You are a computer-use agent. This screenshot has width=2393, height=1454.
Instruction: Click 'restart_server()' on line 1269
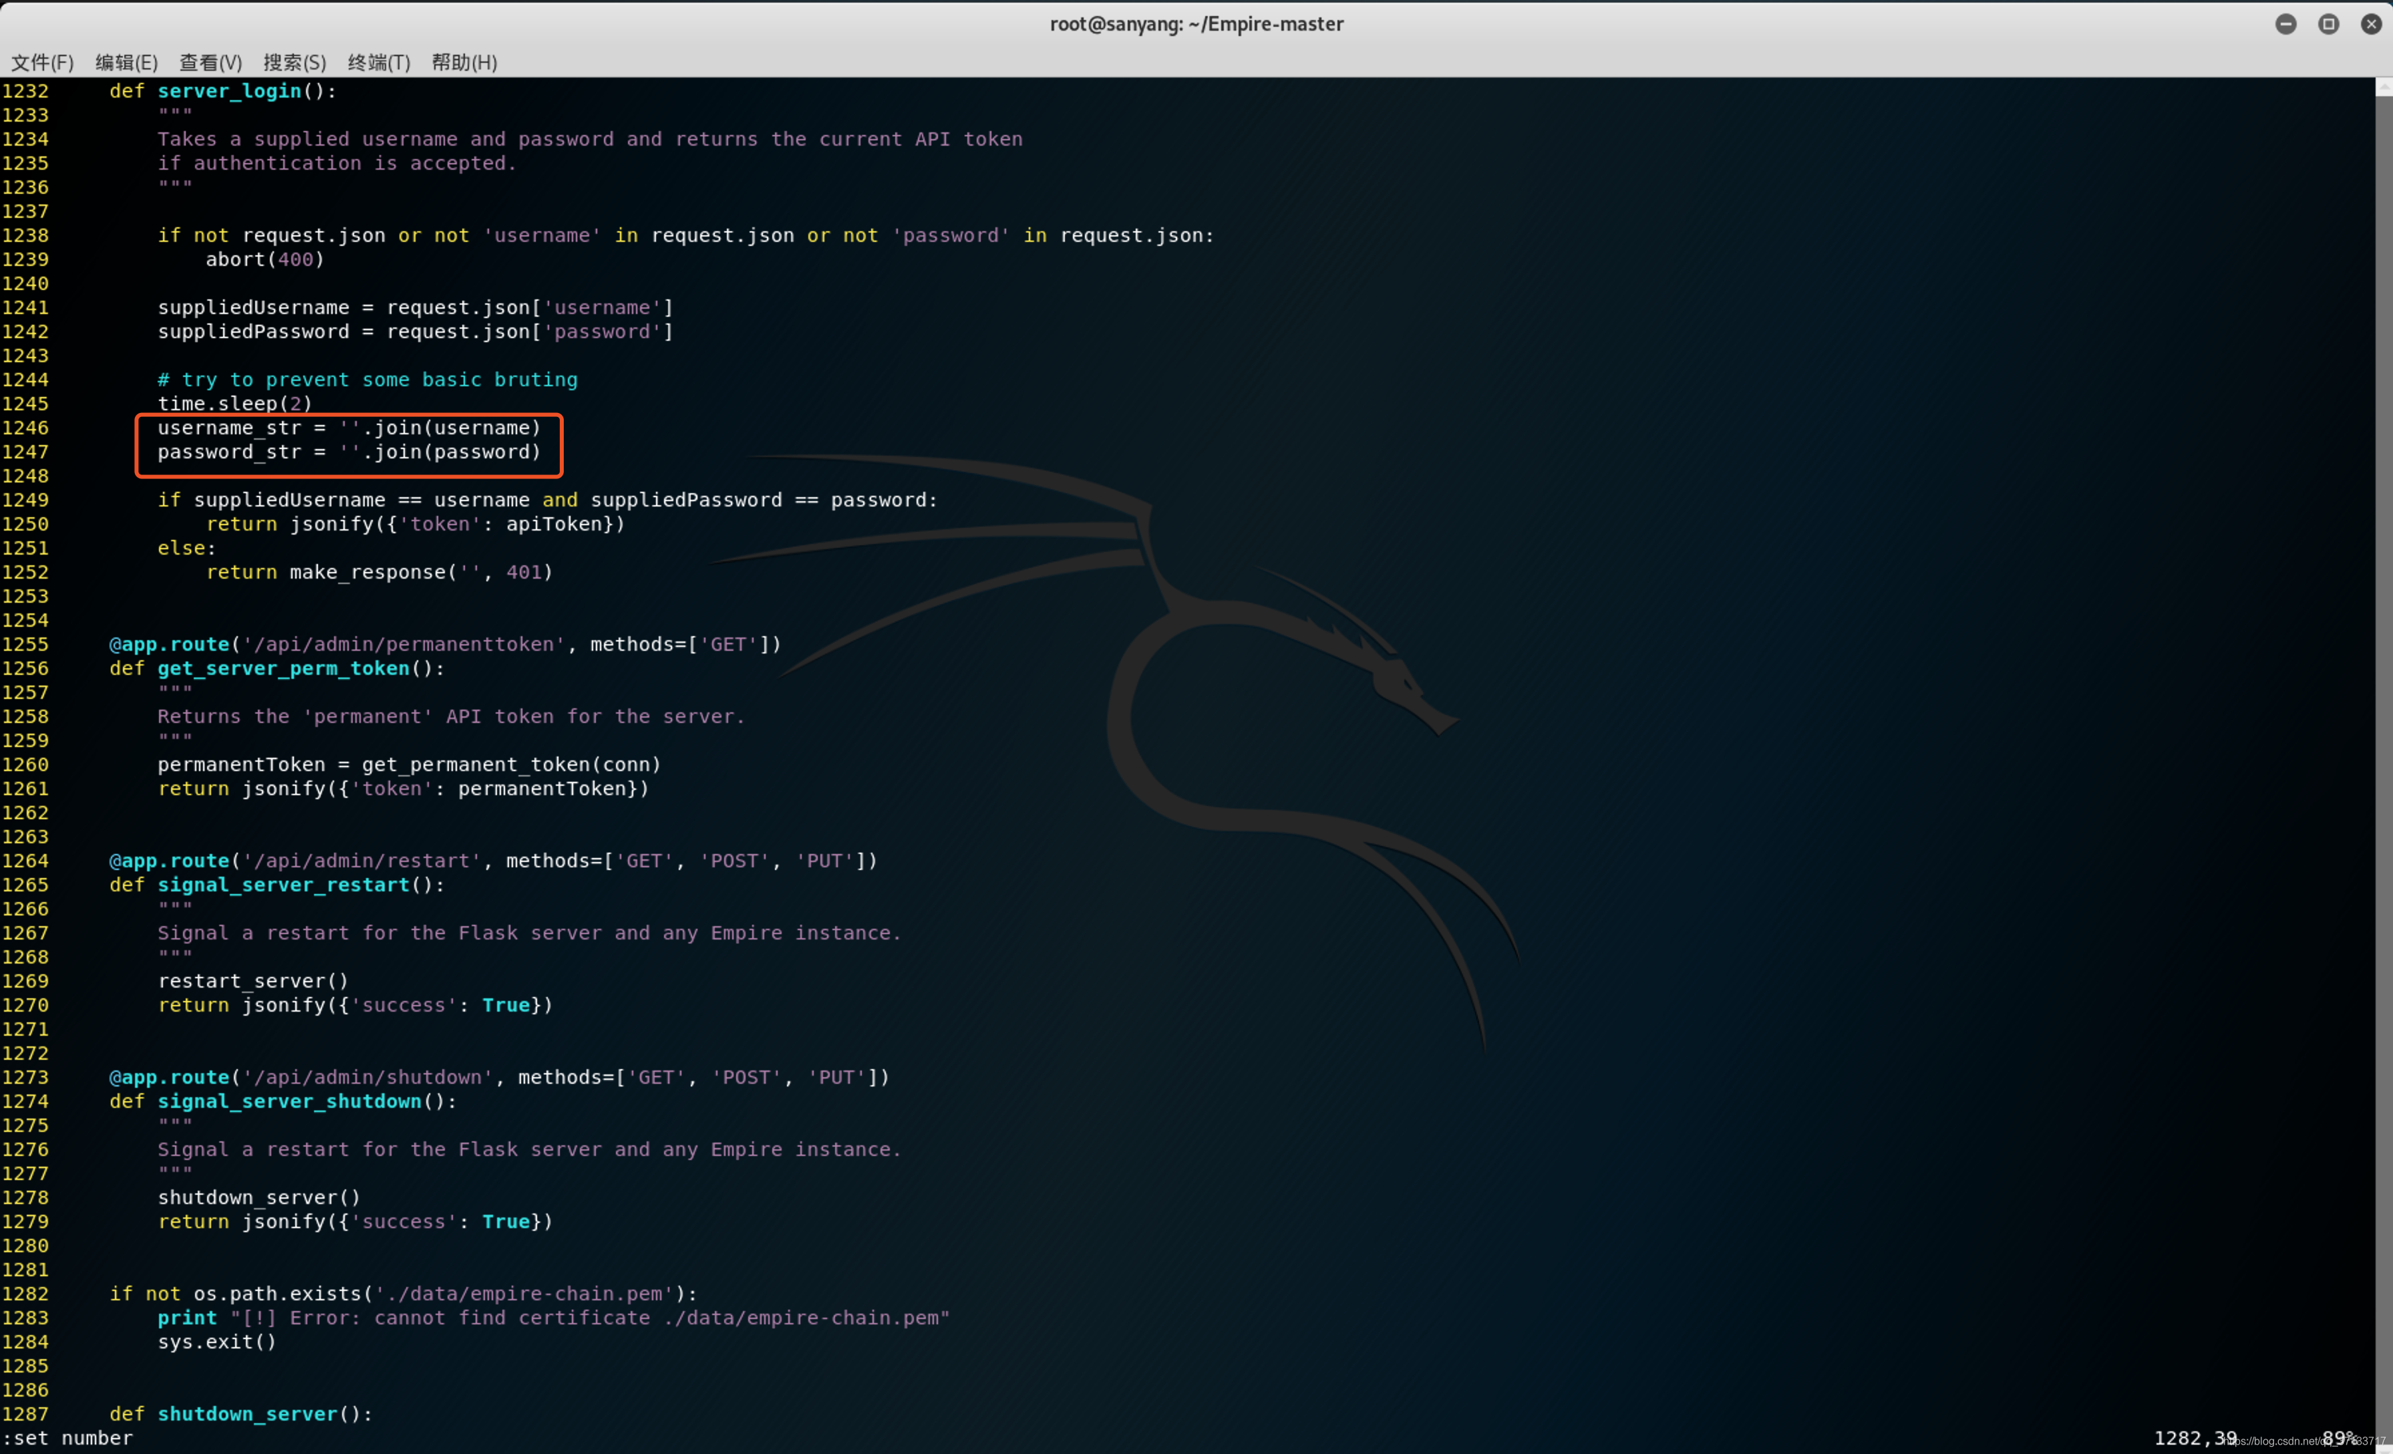253,981
